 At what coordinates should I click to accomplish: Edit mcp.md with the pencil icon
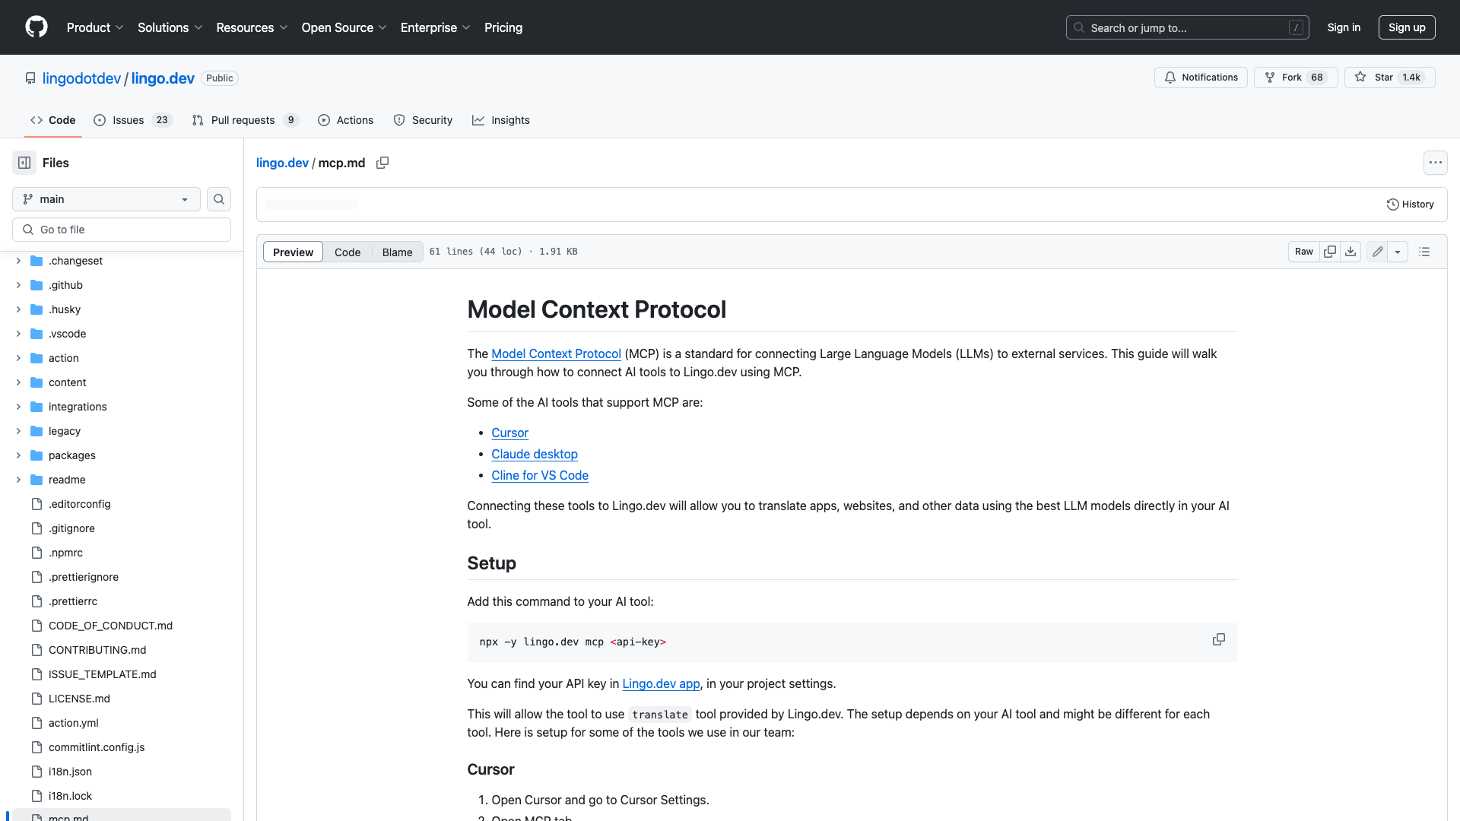[1377, 251]
